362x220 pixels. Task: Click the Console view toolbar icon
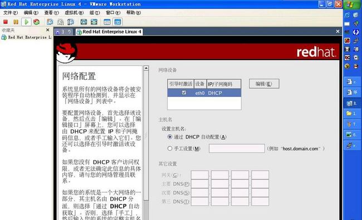click(x=118, y=22)
